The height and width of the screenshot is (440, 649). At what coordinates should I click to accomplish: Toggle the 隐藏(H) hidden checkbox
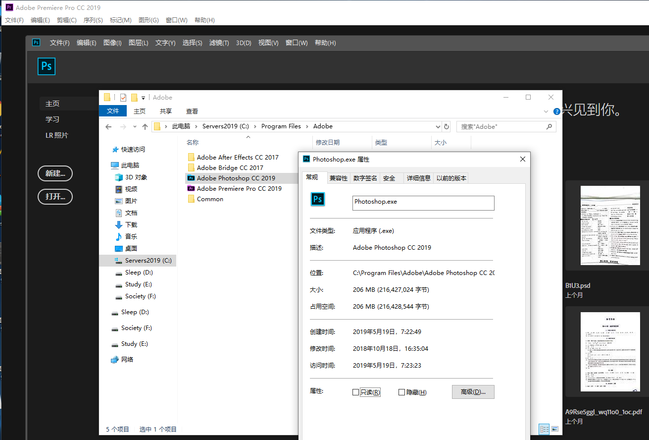point(401,392)
